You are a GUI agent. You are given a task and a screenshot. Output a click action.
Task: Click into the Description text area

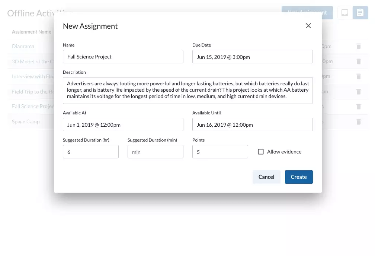click(x=187, y=90)
